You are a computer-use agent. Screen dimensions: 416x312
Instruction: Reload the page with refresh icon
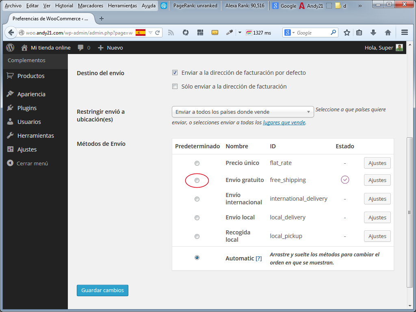[158, 32]
